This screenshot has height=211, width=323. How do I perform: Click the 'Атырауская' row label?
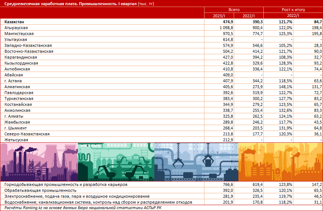[16, 28]
